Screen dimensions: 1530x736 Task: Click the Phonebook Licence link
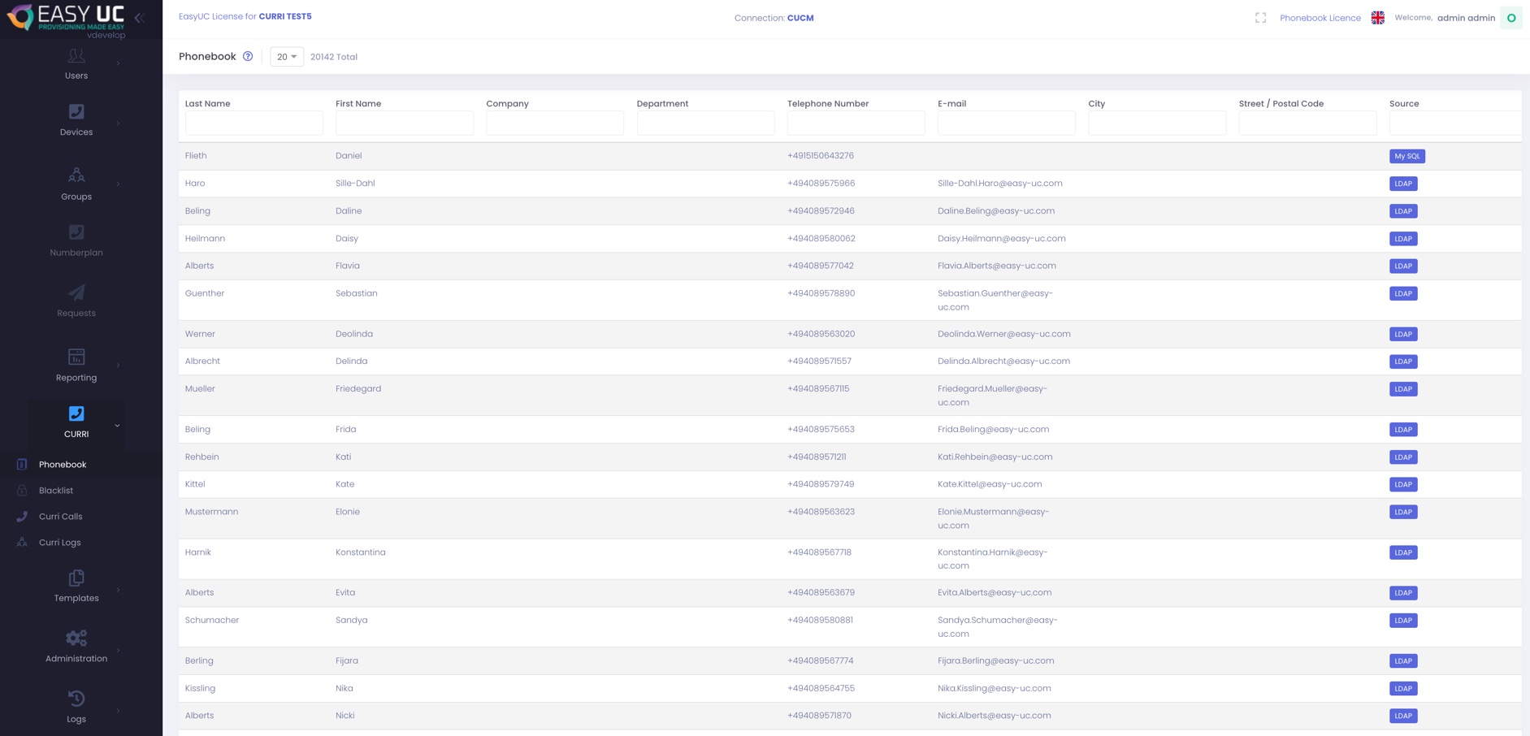tap(1320, 18)
